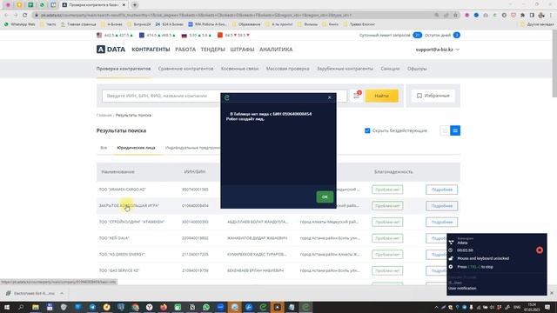Click Проблем нет badge for ТОО KEЙ DALA
This screenshot has width=557, height=313.
387,238
